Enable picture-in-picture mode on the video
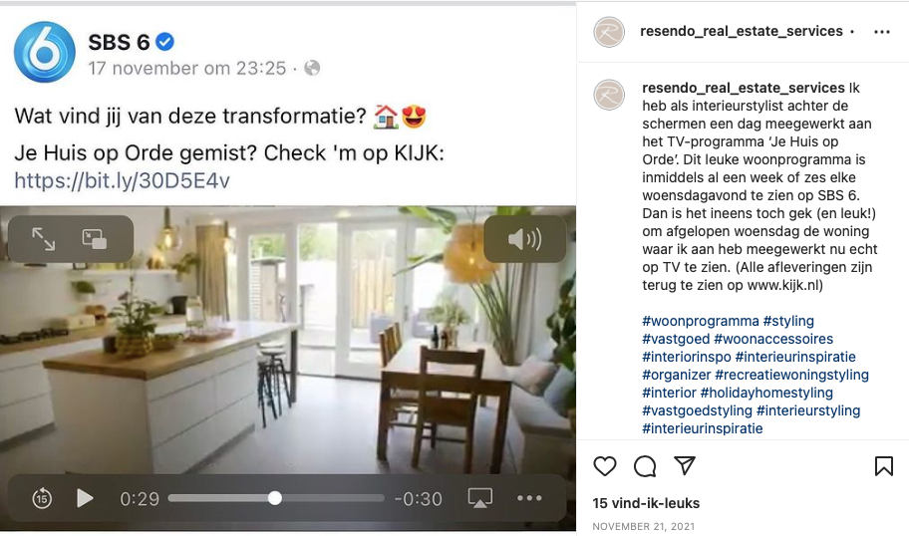The height and width of the screenshot is (536, 909). click(x=95, y=239)
